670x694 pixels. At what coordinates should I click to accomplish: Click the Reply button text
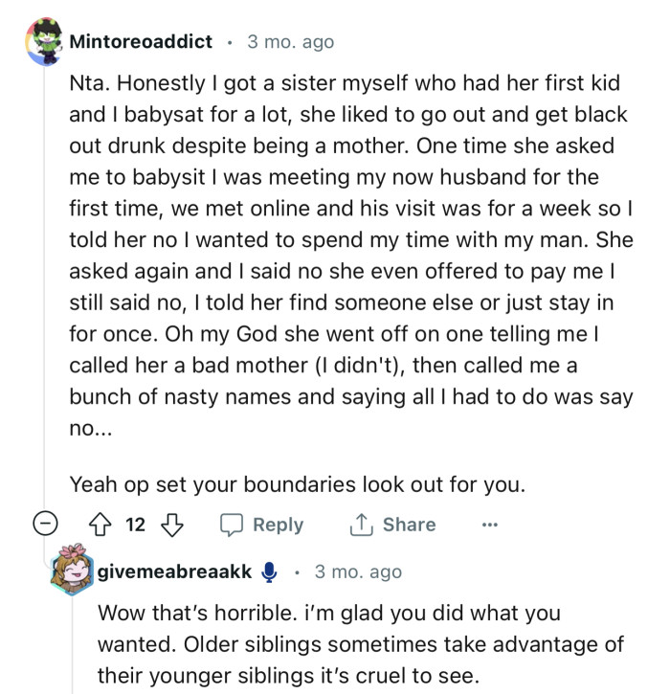click(278, 525)
